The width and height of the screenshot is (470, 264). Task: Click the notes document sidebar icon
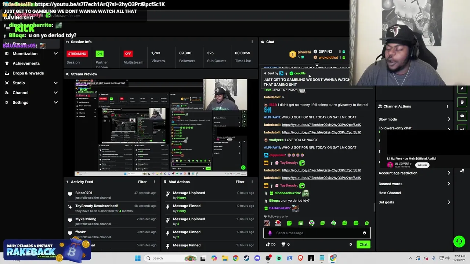[x=462, y=102]
